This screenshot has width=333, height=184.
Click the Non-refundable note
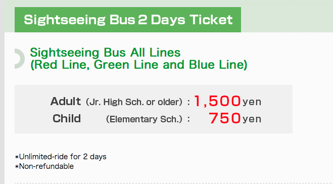click(x=44, y=166)
